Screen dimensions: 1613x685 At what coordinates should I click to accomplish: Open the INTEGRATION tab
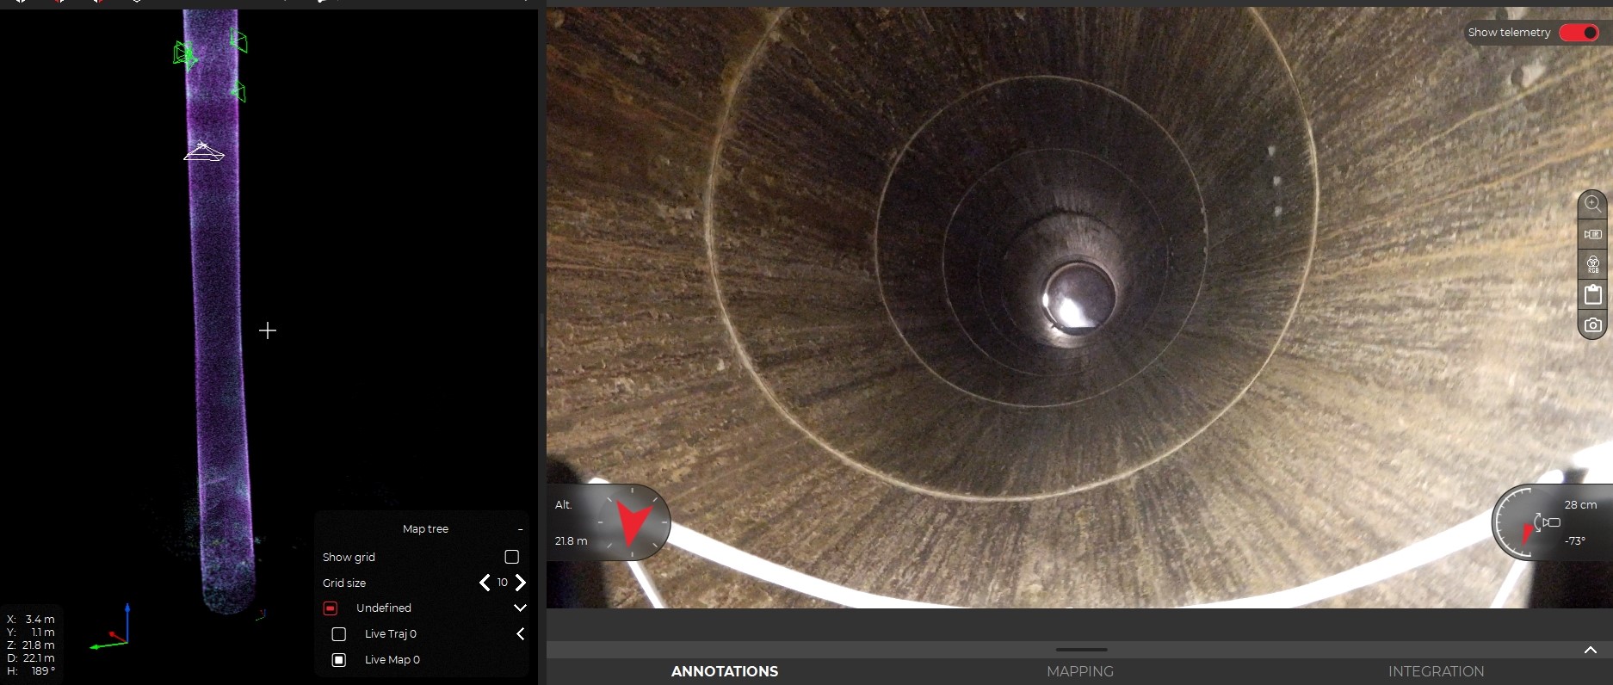coord(1435,671)
